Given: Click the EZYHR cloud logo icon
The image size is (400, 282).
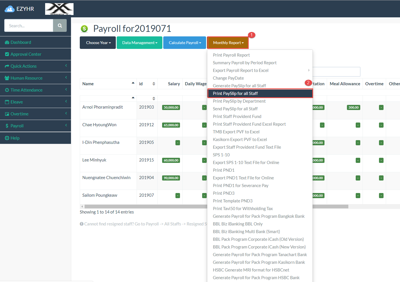Looking at the screenshot, I should coord(10,9).
